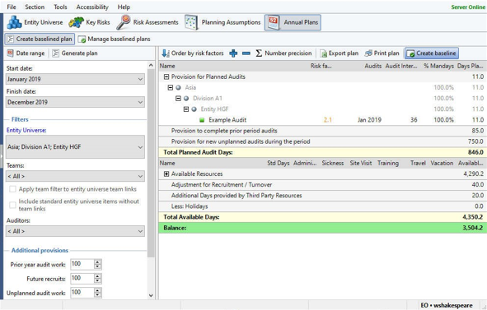Viewport: 487px width, 310px height.
Task: Click the Entity HGF bullet icon
Action: (194, 109)
